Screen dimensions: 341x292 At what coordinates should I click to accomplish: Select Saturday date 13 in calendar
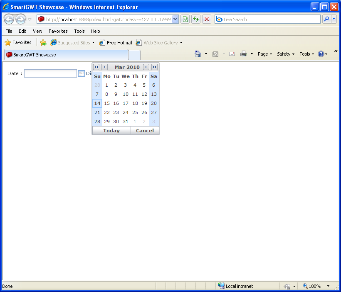coord(154,94)
